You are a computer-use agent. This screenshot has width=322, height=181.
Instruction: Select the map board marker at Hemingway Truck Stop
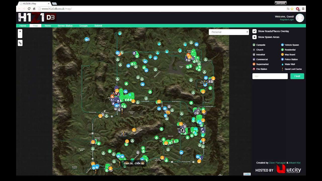(x=93, y=142)
